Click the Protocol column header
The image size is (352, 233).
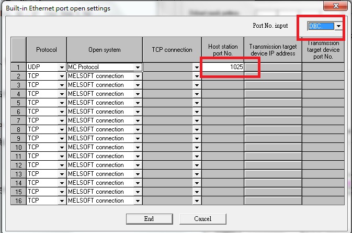(x=46, y=50)
